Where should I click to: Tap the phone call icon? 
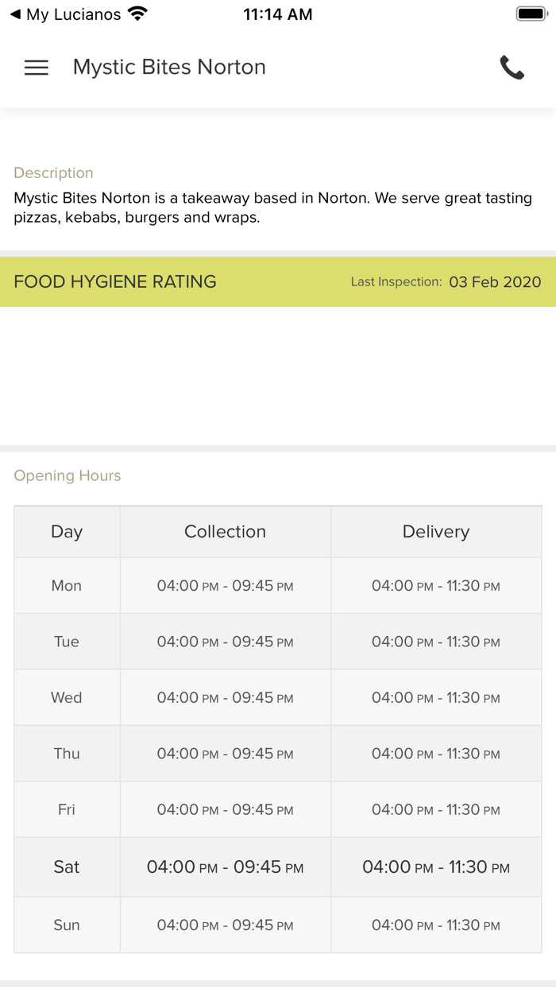(x=512, y=68)
